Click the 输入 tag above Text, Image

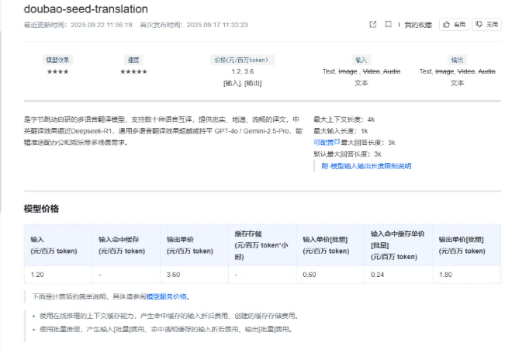coord(361,60)
